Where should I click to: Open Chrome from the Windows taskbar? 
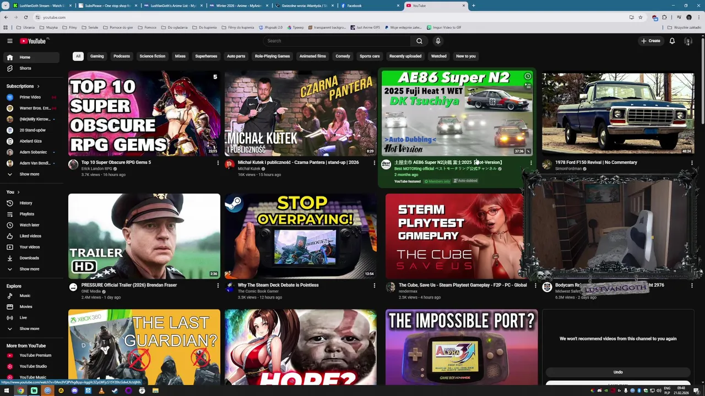pyautogui.click(x=20, y=391)
